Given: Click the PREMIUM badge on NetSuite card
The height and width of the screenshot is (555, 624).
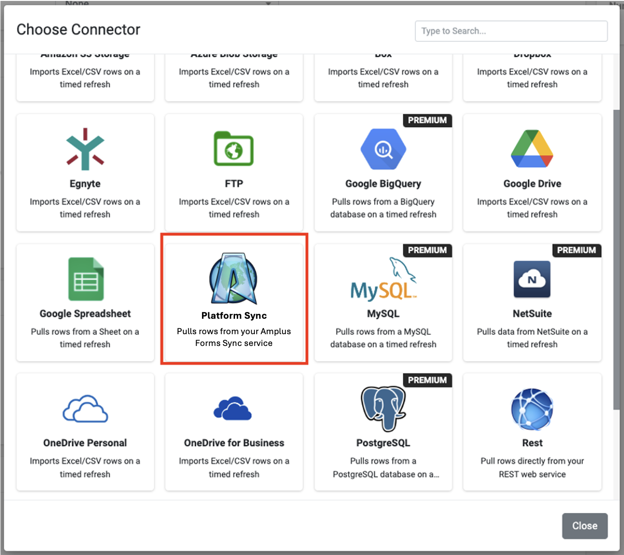Looking at the screenshot, I should (x=576, y=250).
